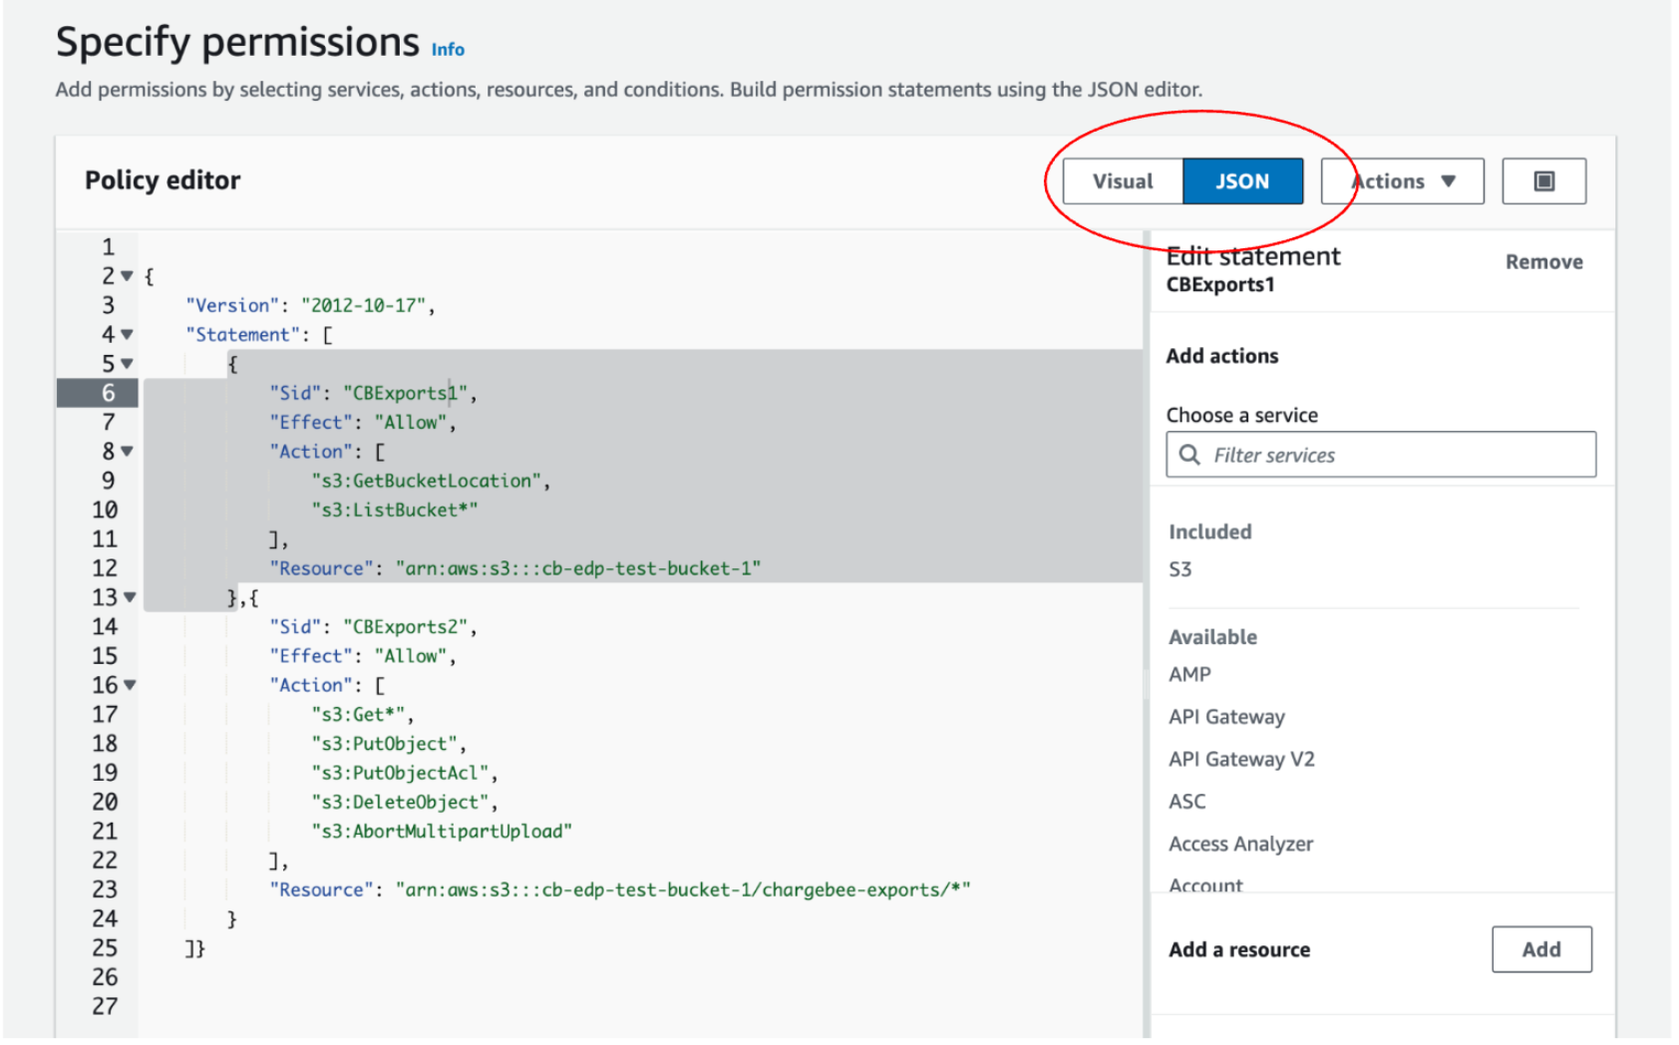Collapse the code fold on line 2
This screenshot has height=1045, width=1679.
tap(128, 276)
